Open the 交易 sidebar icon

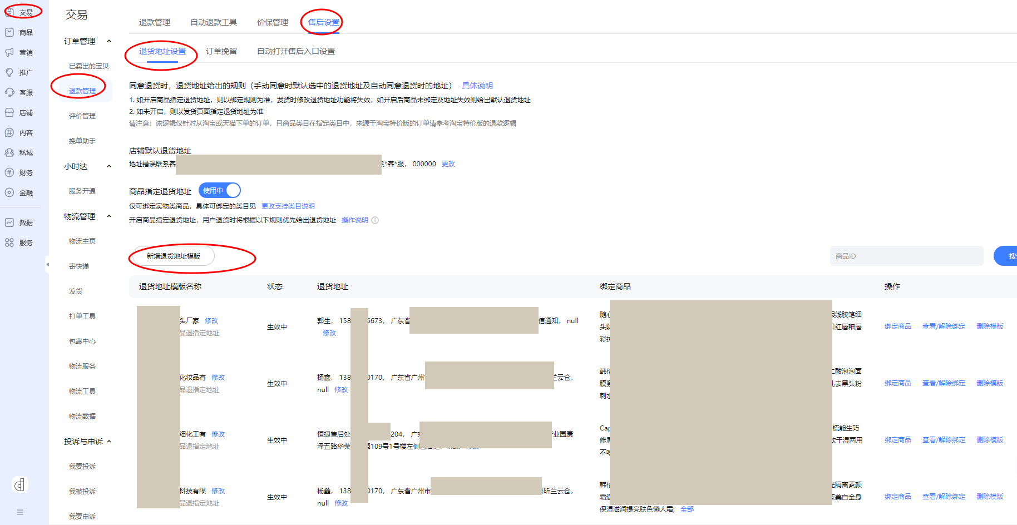[9, 12]
